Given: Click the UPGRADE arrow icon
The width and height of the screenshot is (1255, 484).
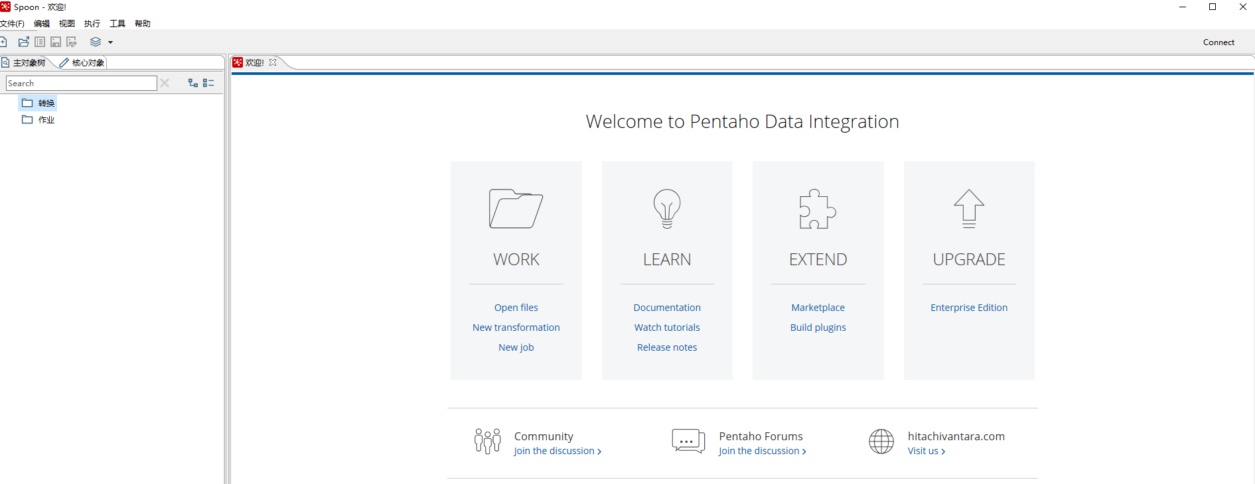Looking at the screenshot, I should click(969, 209).
